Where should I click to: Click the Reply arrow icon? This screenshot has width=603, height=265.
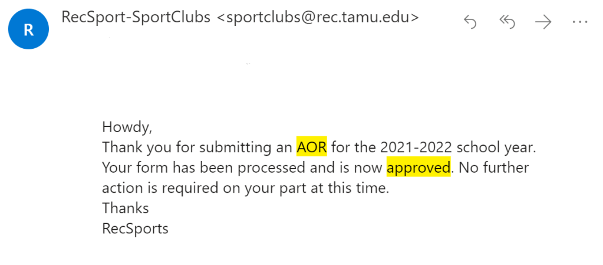(470, 22)
